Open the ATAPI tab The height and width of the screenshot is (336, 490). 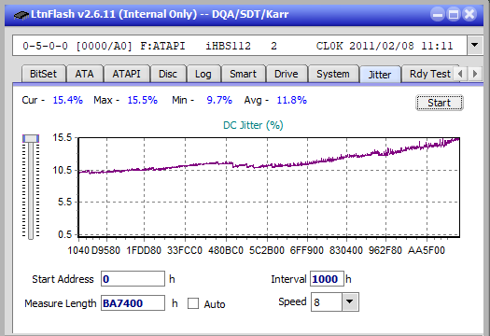126,74
